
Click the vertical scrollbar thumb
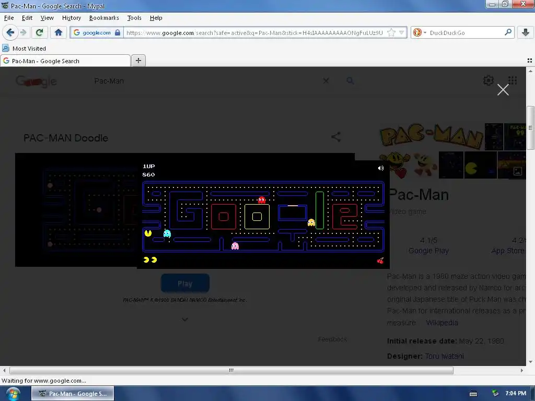click(530, 128)
